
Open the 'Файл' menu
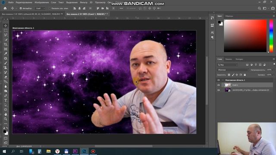11,3
